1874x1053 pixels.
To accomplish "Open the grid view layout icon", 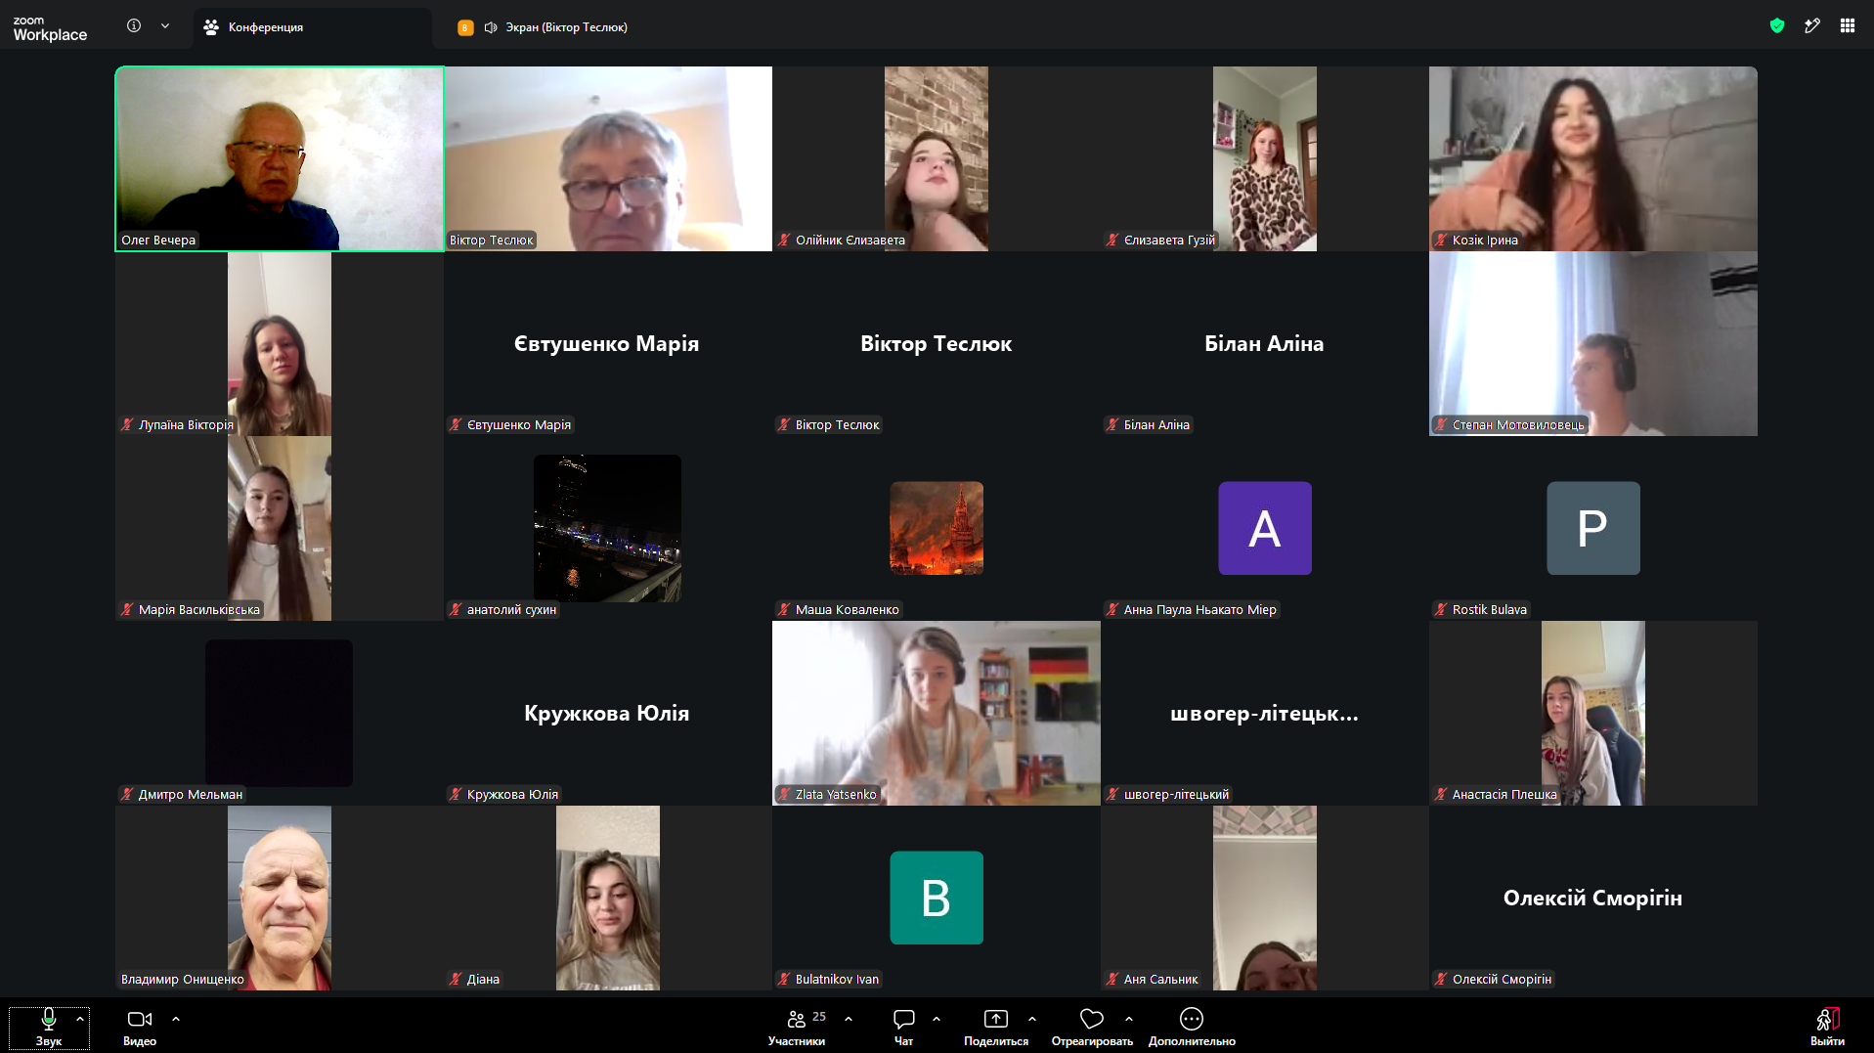I will (1847, 26).
